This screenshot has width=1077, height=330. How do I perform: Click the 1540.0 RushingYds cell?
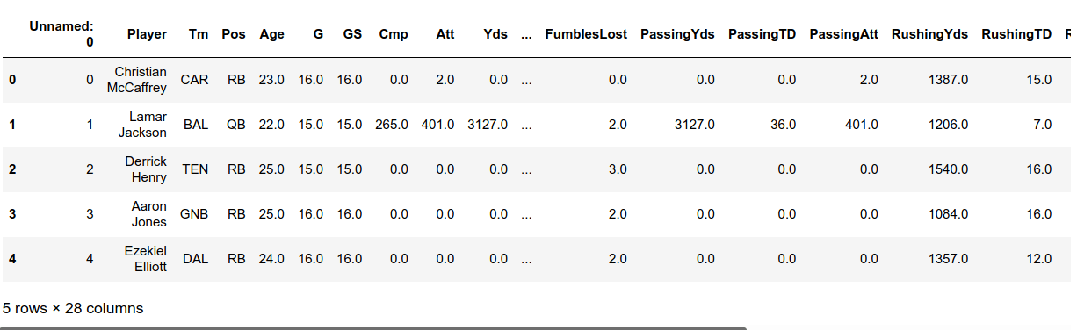(948, 169)
